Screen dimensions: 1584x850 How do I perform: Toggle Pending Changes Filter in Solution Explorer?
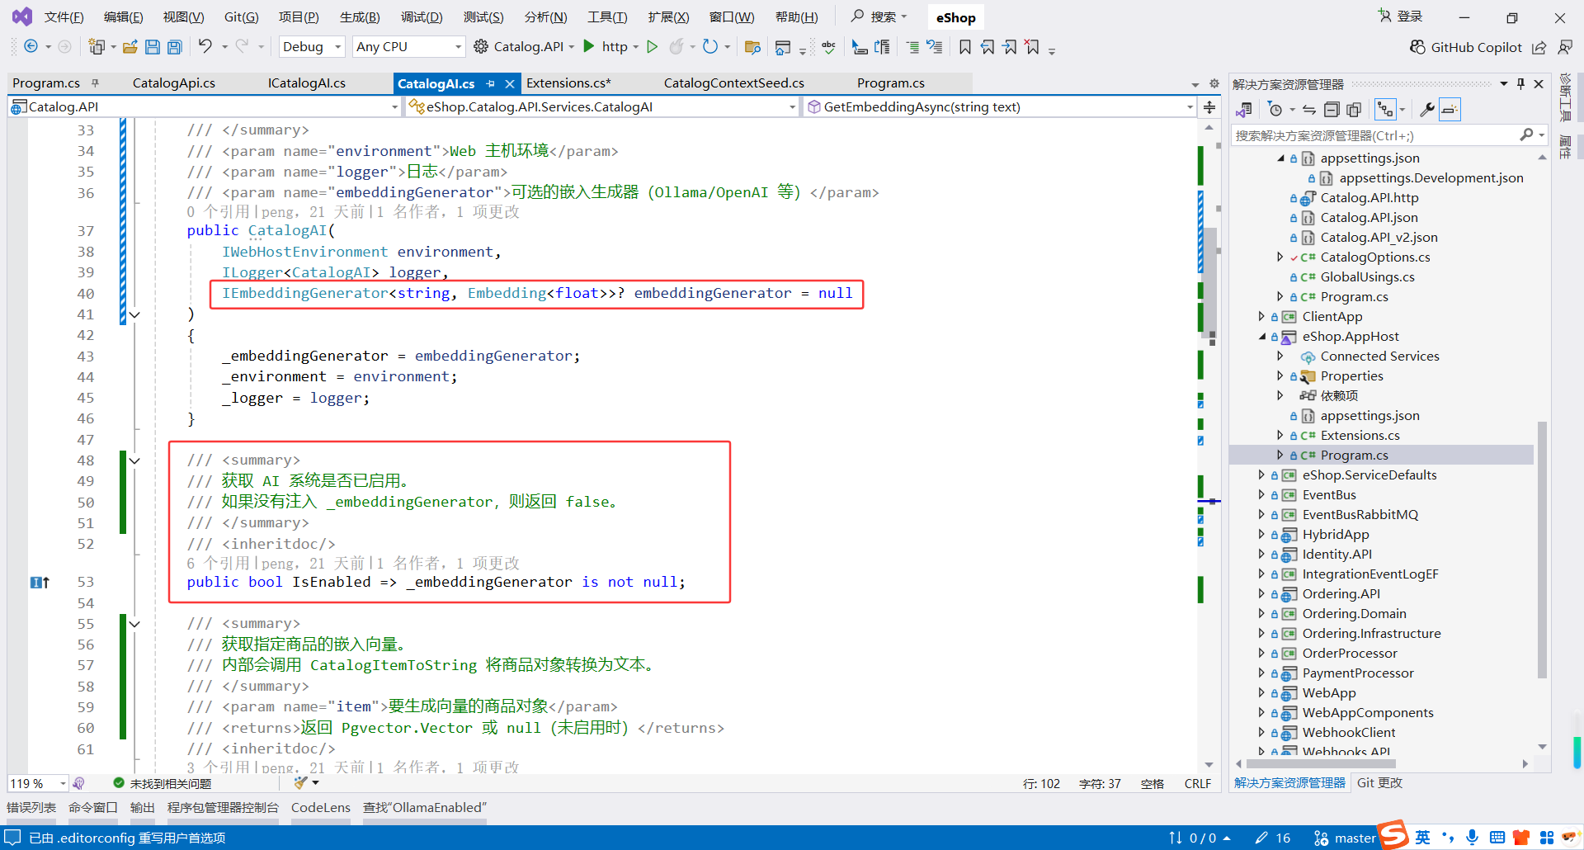click(1276, 108)
